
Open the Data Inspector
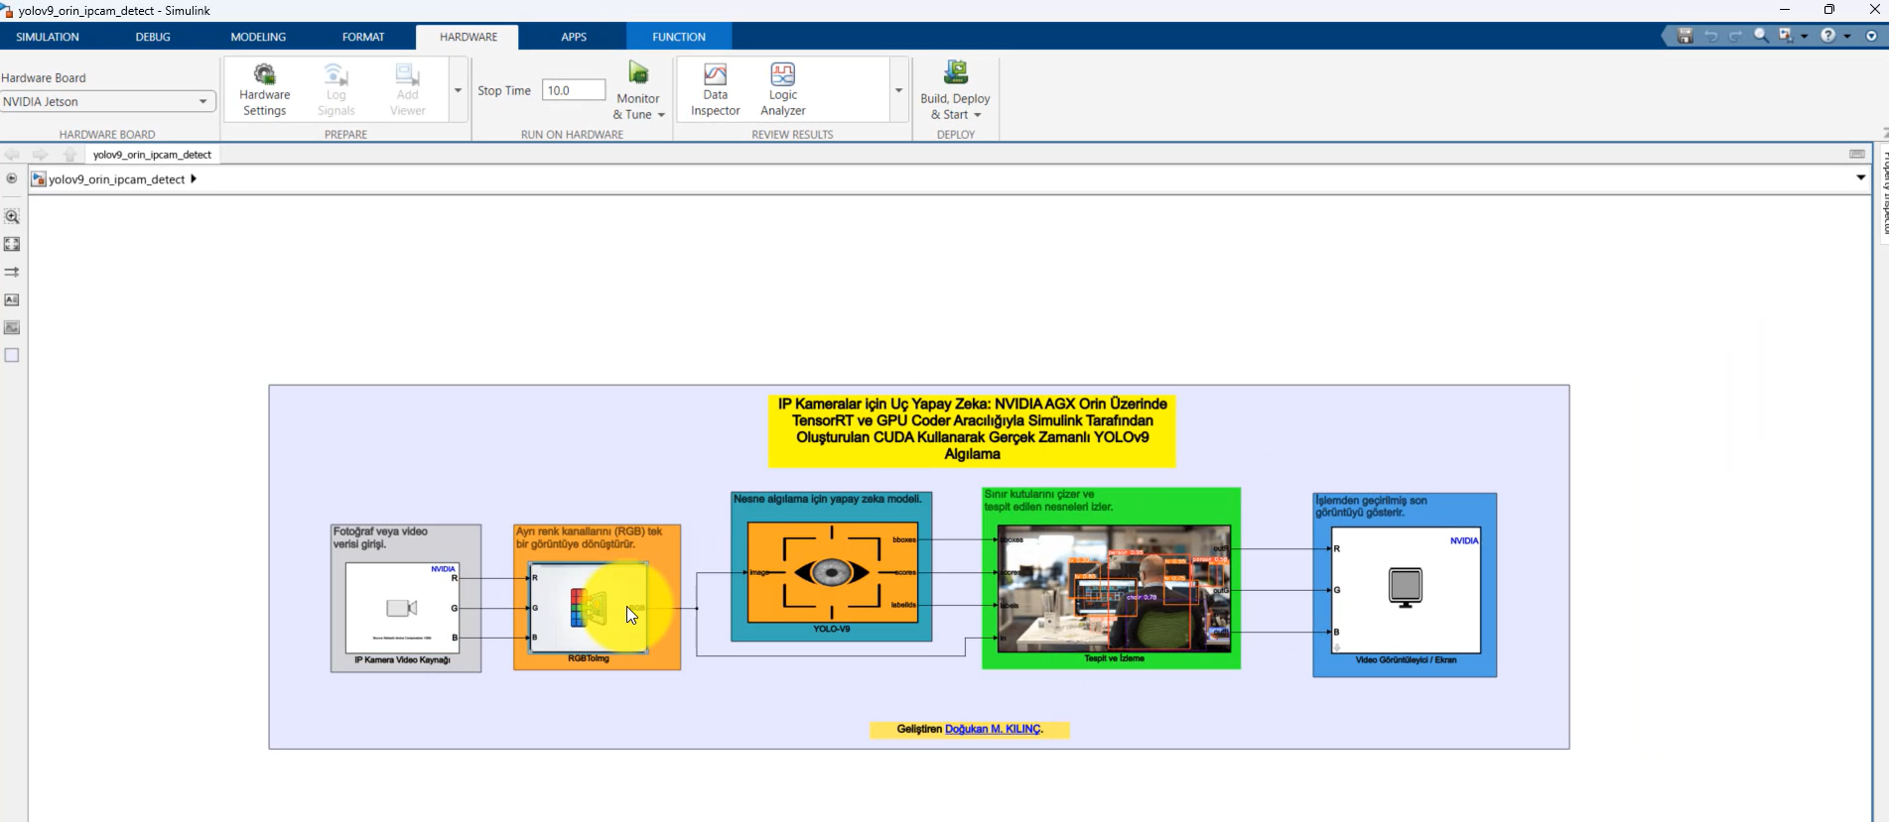pyautogui.click(x=715, y=89)
